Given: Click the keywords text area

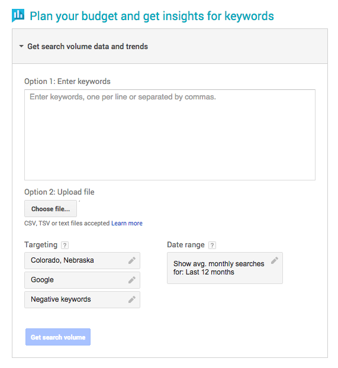Looking at the screenshot, I should click(169, 135).
